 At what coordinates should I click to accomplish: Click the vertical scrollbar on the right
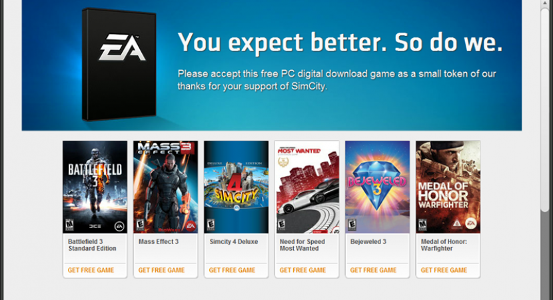[x=545, y=106]
